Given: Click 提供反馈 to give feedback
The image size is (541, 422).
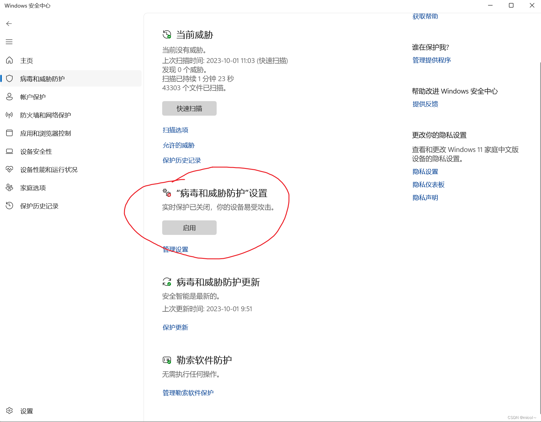Looking at the screenshot, I should (x=425, y=104).
